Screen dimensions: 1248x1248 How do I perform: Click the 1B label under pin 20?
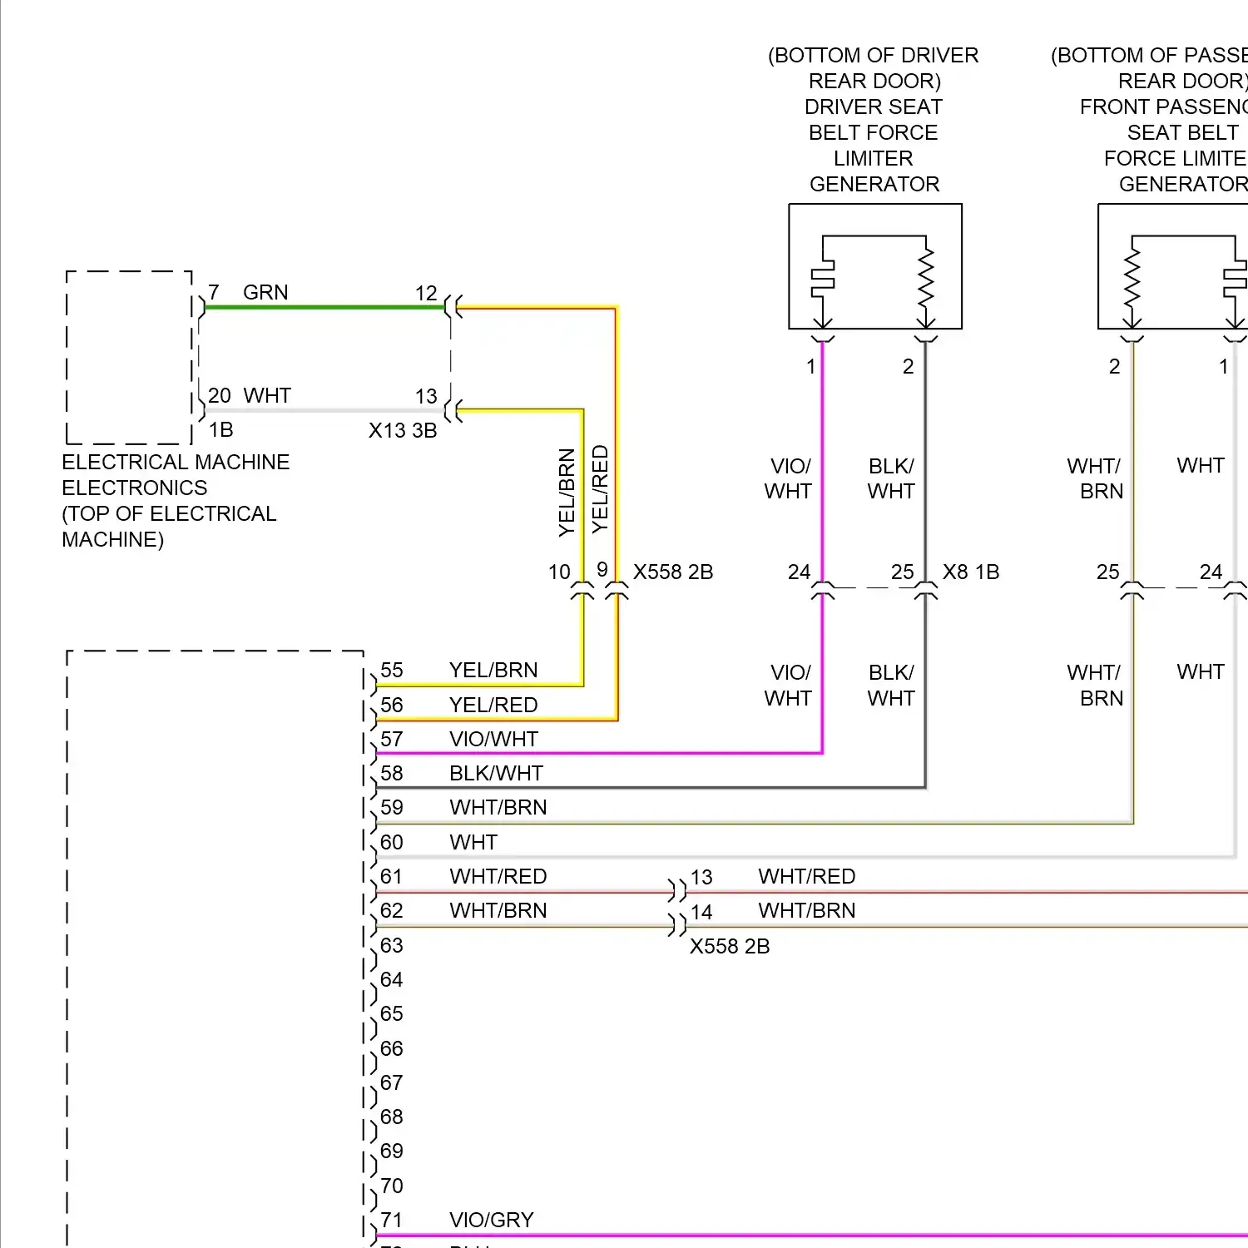[x=220, y=430]
